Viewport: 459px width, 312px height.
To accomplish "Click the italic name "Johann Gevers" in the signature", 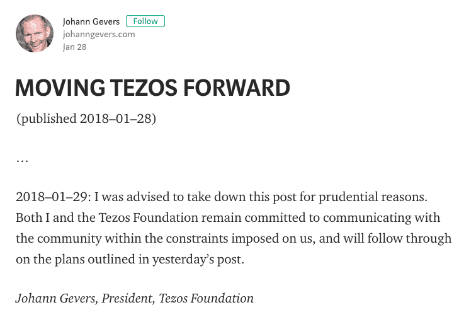I will 54,298.
